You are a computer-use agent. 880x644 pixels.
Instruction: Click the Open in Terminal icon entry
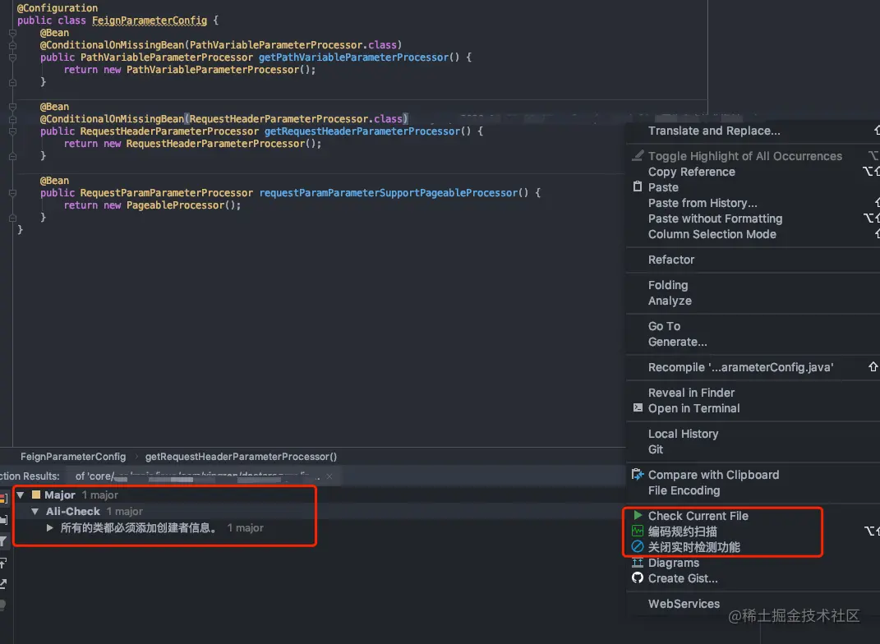click(x=638, y=407)
